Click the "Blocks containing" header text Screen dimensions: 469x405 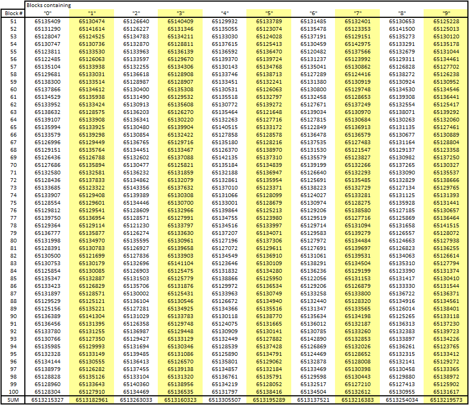click(49, 5)
